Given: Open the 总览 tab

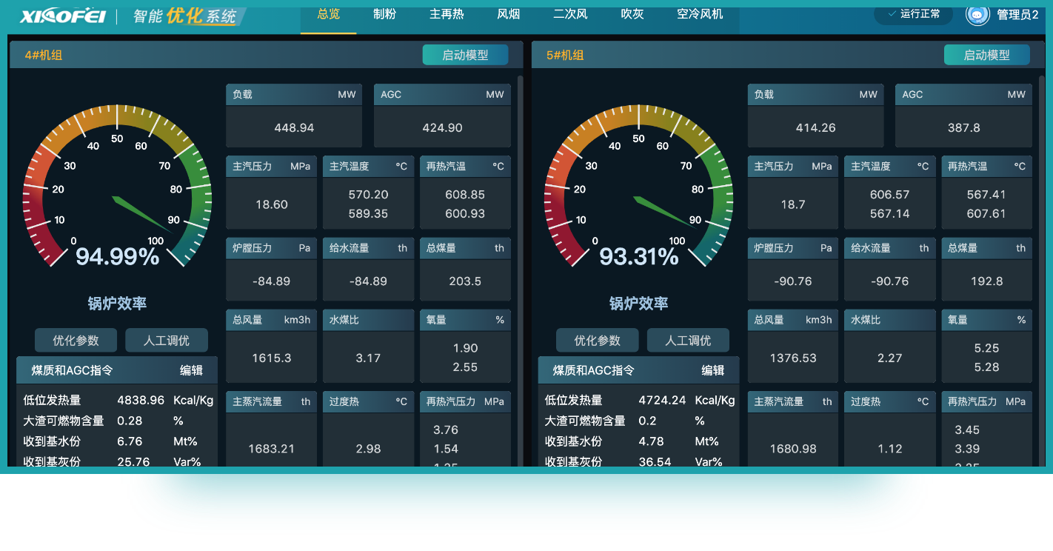Looking at the screenshot, I should click(x=328, y=14).
